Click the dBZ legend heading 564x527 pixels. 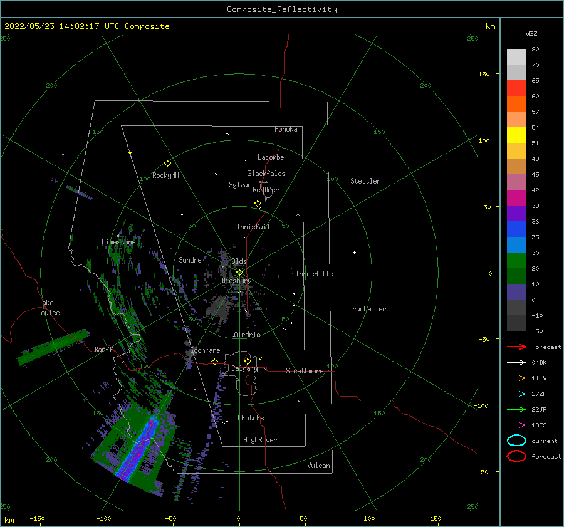(531, 33)
